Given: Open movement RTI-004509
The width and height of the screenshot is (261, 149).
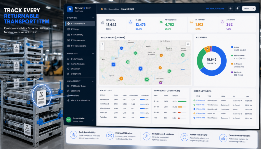Looking at the screenshot, I should (201, 114).
